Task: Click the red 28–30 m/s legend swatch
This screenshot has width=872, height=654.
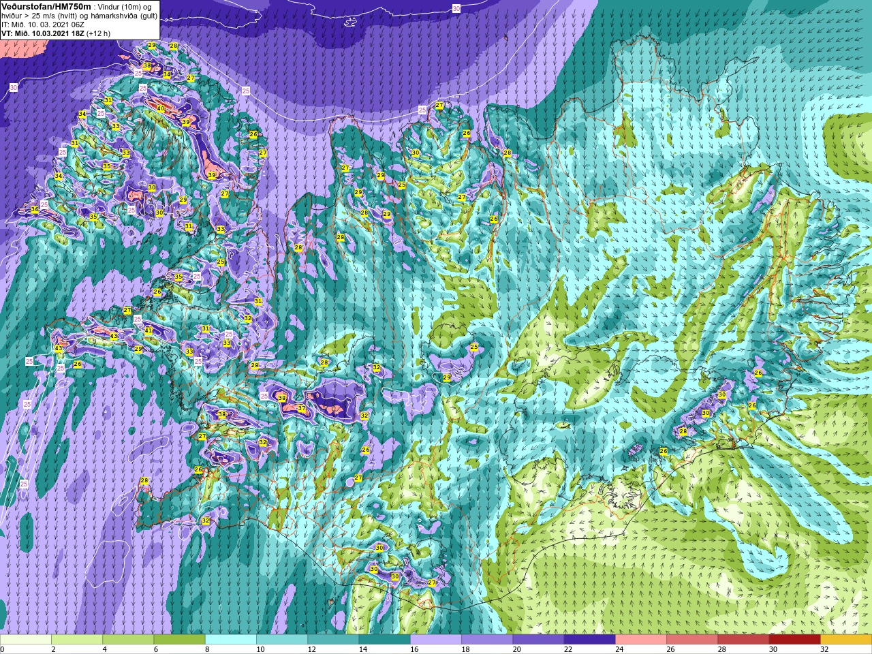Action: [x=743, y=640]
